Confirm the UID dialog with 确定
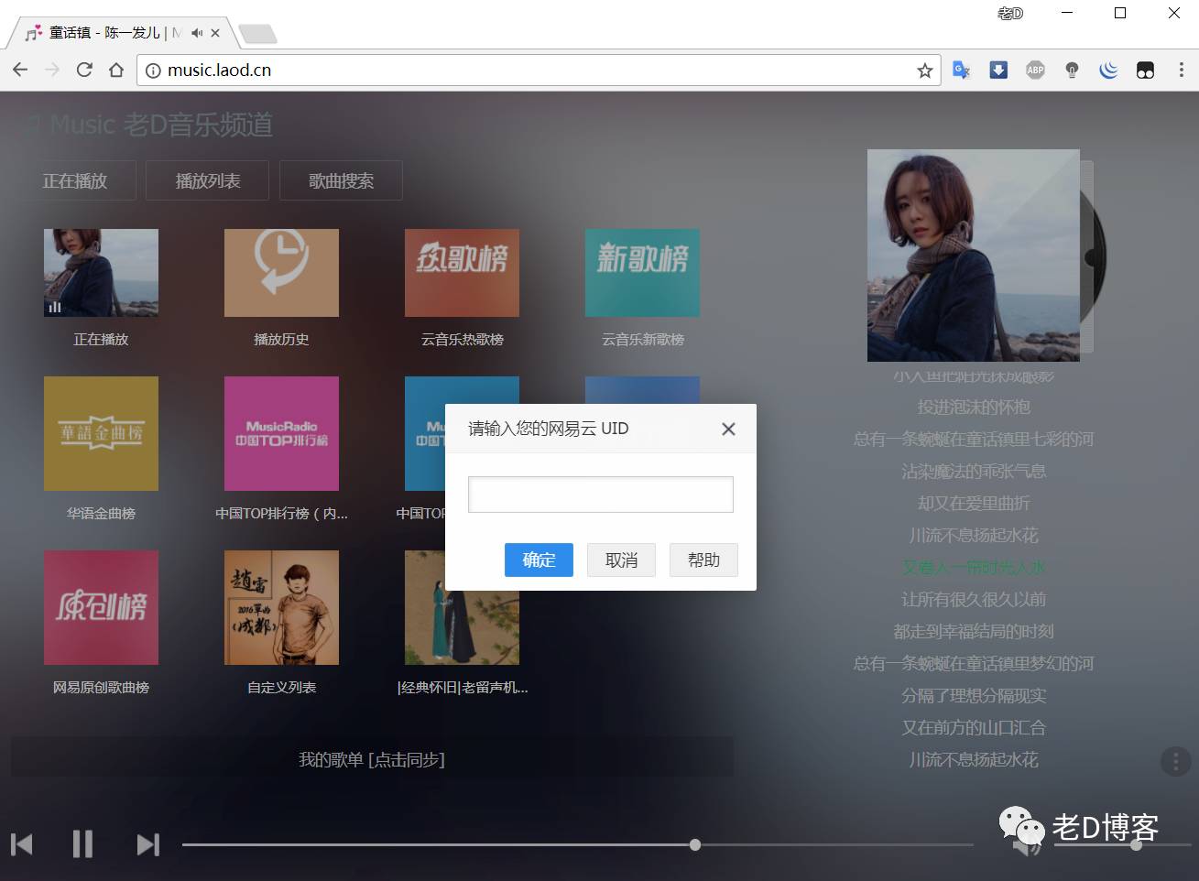The width and height of the screenshot is (1199, 881). pyautogui.click(x=539, y=560)
